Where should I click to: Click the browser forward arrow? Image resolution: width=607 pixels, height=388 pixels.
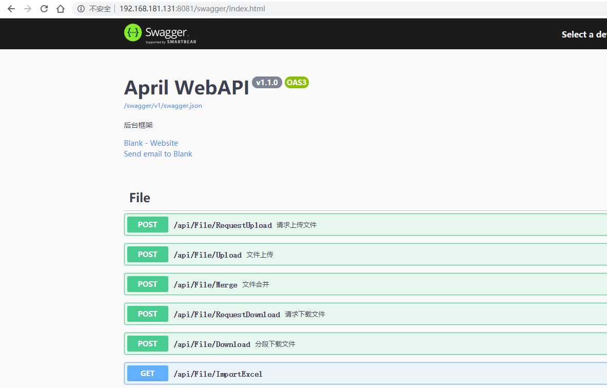click(28, 9)
